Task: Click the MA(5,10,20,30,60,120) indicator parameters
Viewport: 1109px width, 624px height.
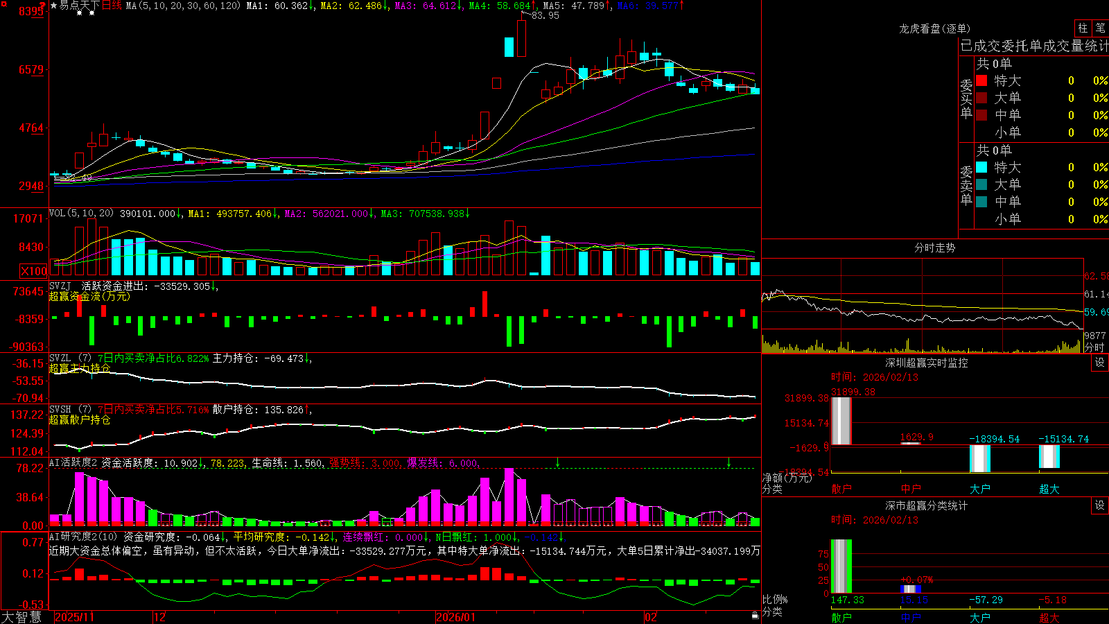Action: [184, 6]
